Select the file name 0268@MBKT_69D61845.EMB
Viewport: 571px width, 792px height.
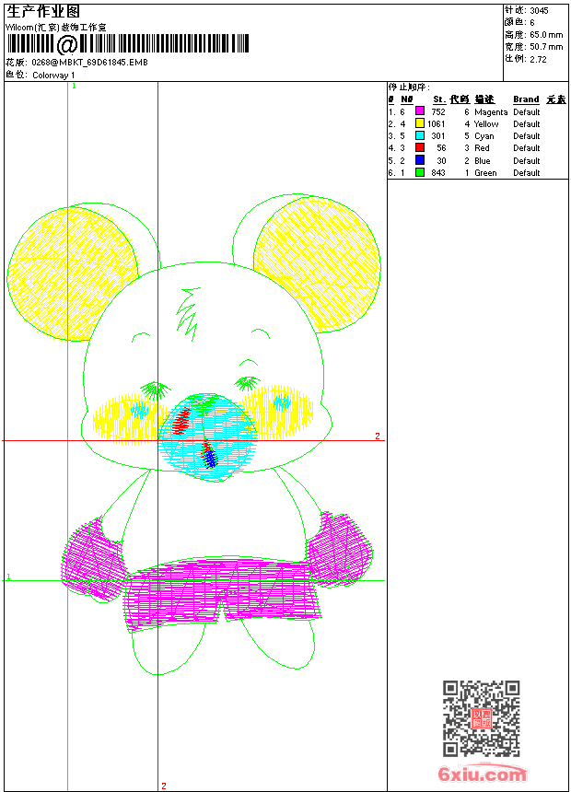[x=90, y=62]
